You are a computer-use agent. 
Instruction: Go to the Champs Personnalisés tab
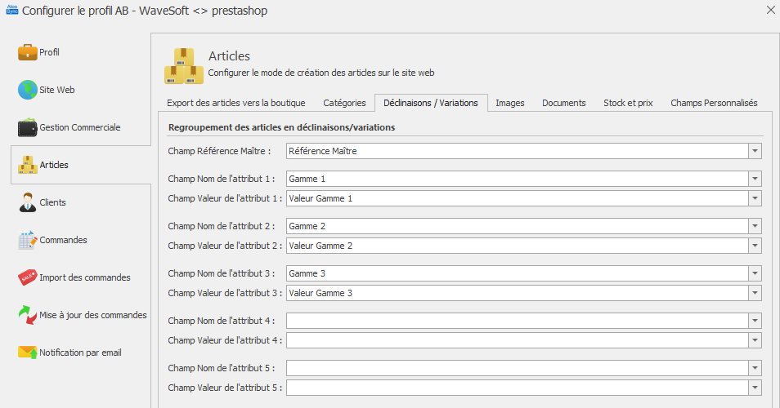tap(714, 103)
